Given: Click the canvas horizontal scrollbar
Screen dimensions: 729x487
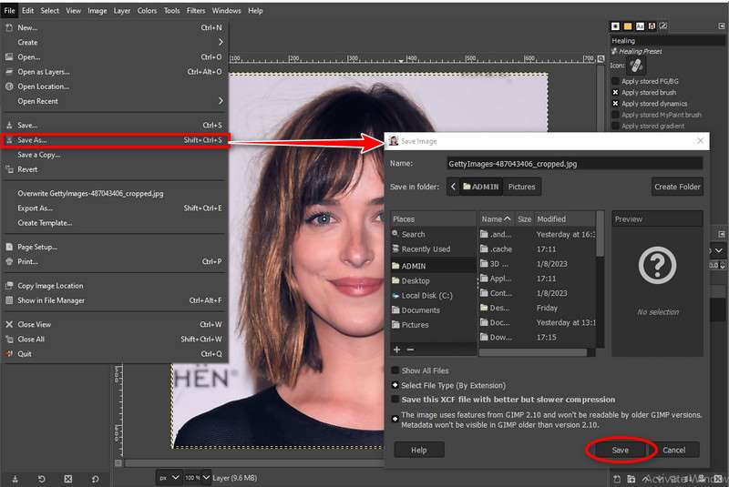Looking at the screenshot, I should tap(254, 462).
